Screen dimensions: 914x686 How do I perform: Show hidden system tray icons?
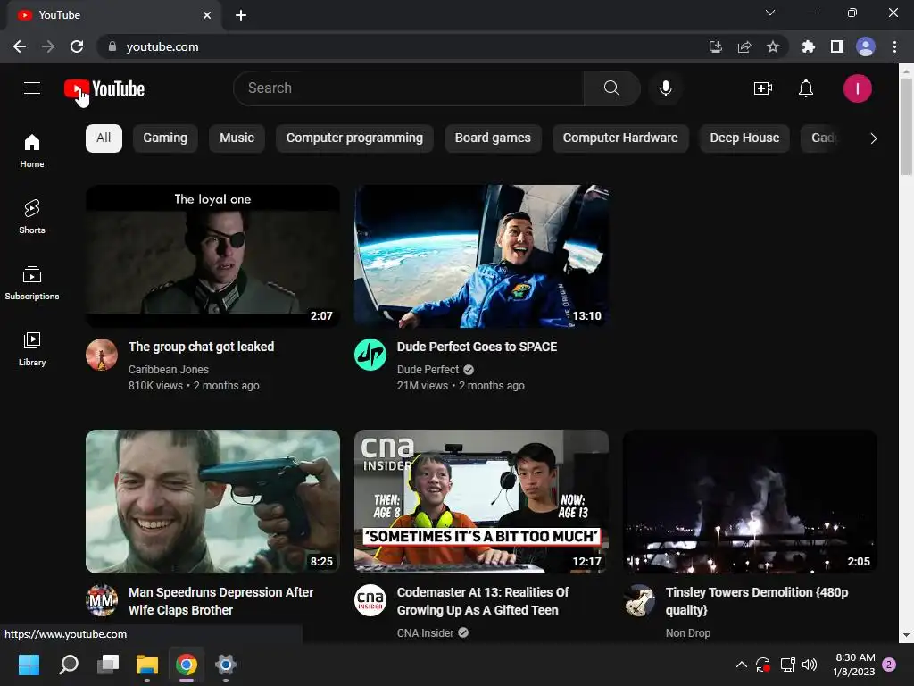click(x=741, y=665)
